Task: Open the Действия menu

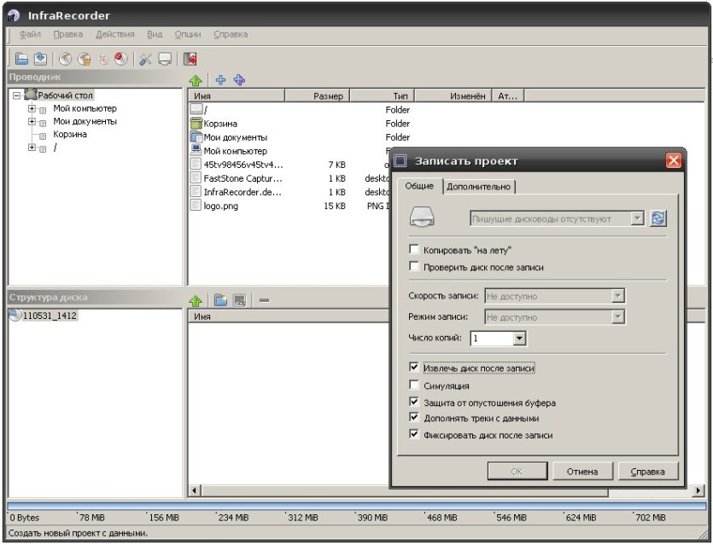Action: pos(115,34)
